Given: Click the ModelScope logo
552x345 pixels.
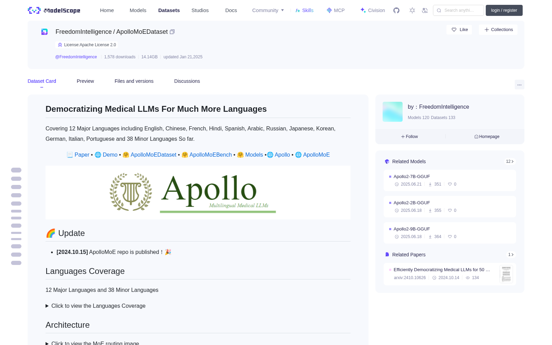Looking at the screenshot, I should pos(54,10).
